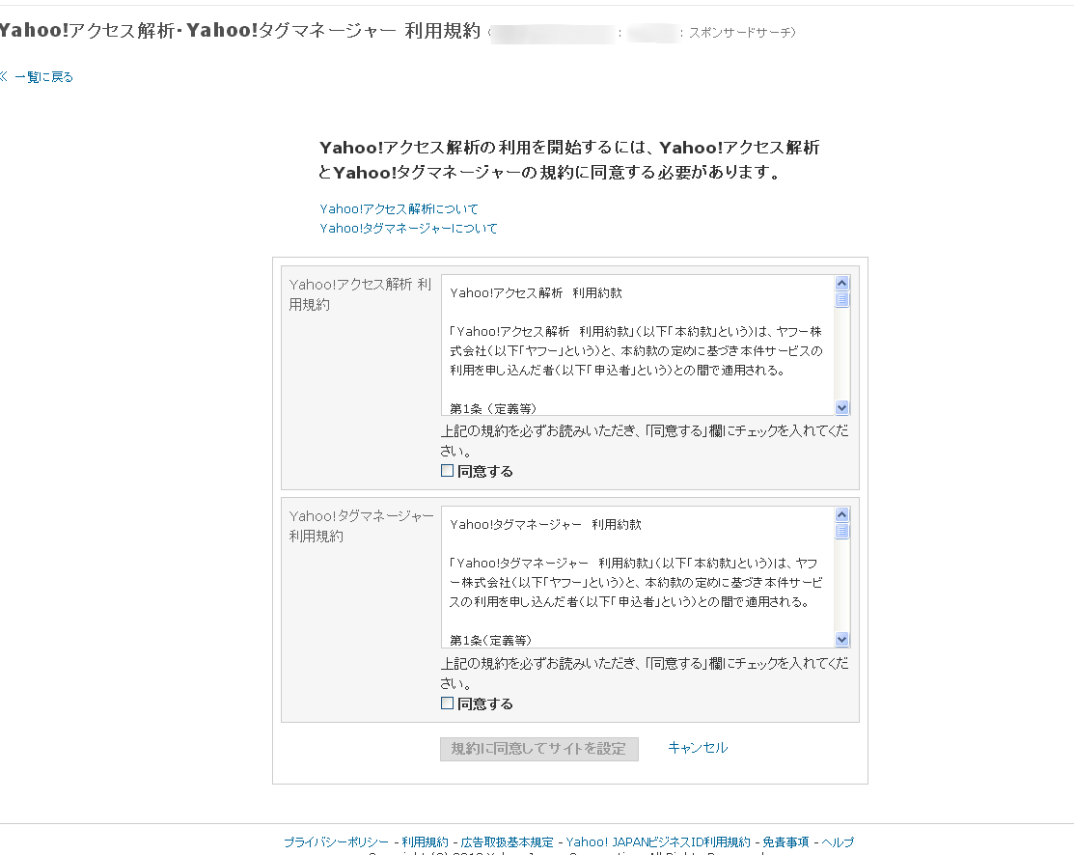This screenshot has width=1074, height=855.
Task: Click the 第1条(定義等) line in タグマネージャー terms
Action: click(490, 641)
